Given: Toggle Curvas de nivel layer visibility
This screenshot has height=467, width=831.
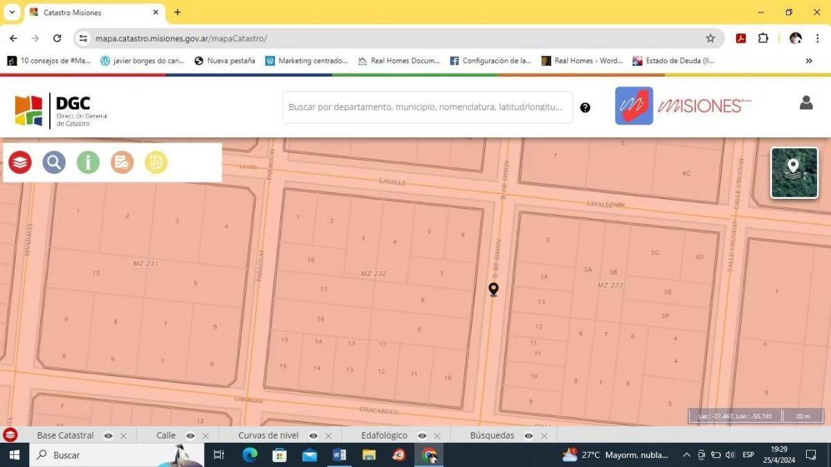Looking at the screenshot, I should [313, 436].
